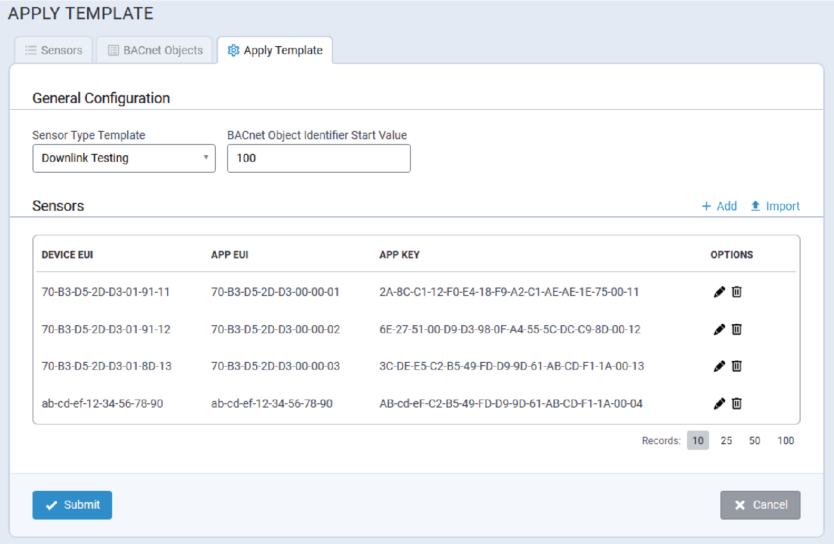The height and width of the screenshot is (544, 834).
Task: Display 100 records per page
Action: coord(785,440)
